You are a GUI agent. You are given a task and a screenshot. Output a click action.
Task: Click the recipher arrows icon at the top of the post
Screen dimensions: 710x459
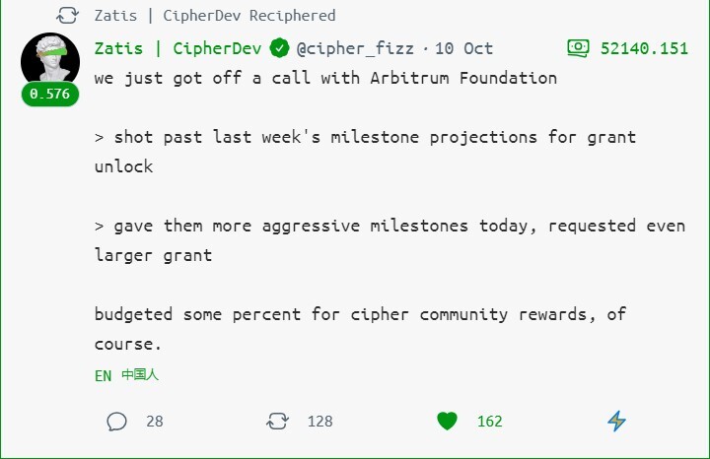[67, 16]
